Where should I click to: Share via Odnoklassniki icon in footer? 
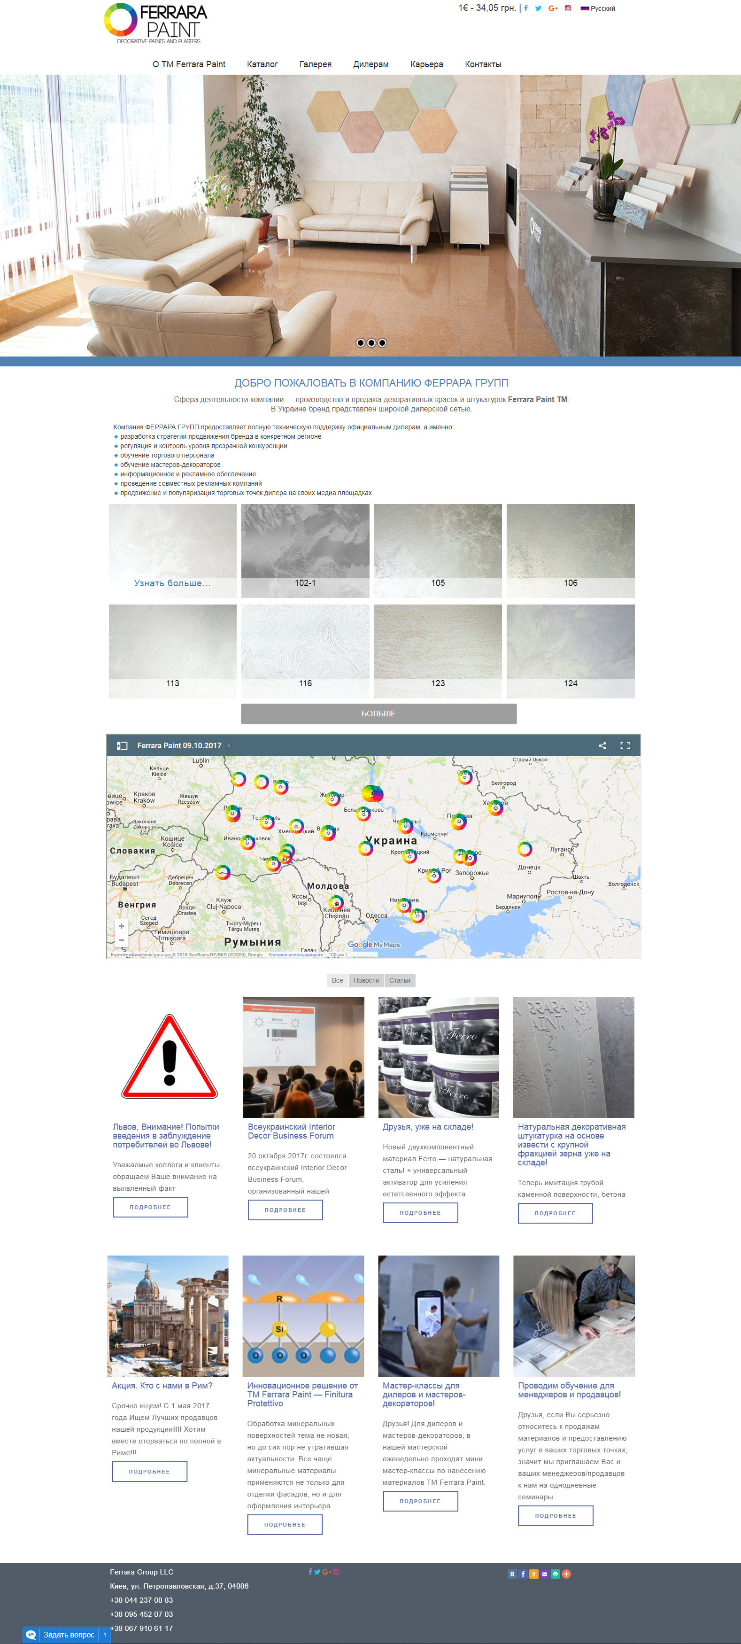[533, 1574]
